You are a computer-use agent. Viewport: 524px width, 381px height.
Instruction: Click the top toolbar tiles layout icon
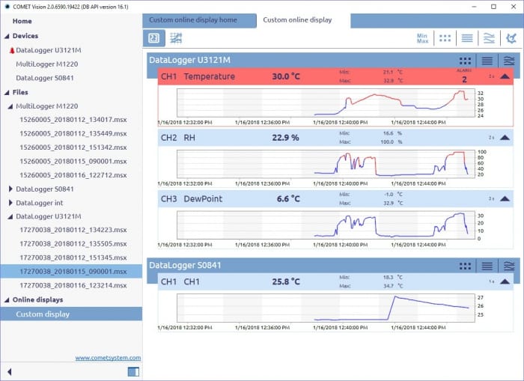point(445,38)
